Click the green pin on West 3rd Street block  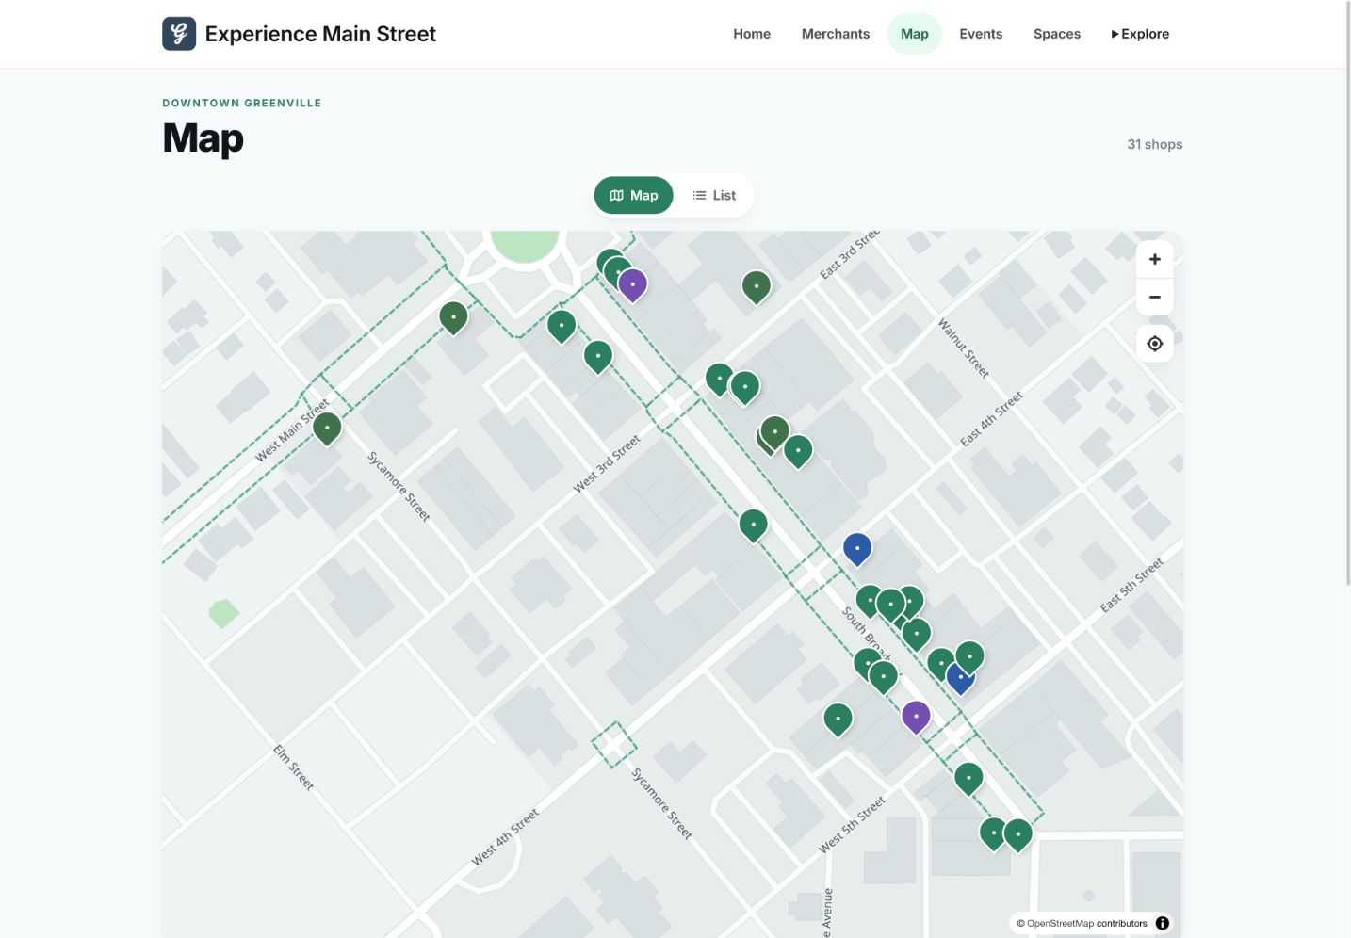[x=598, y=356]
